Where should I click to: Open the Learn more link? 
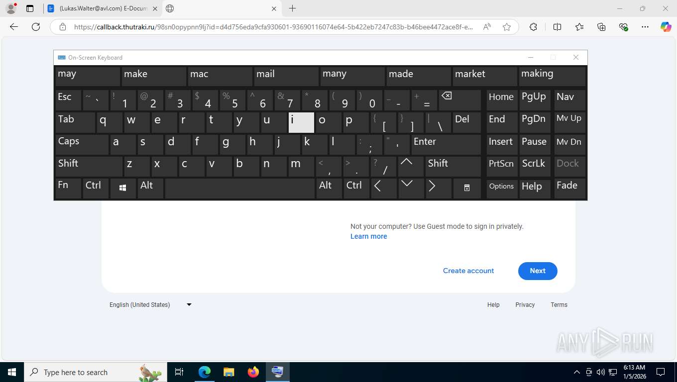pos(368,236)
